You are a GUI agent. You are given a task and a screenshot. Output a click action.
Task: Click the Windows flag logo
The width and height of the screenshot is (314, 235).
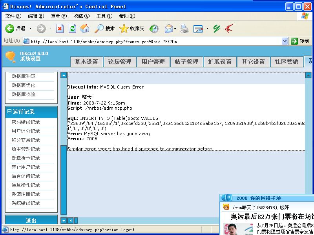[305, 16]
